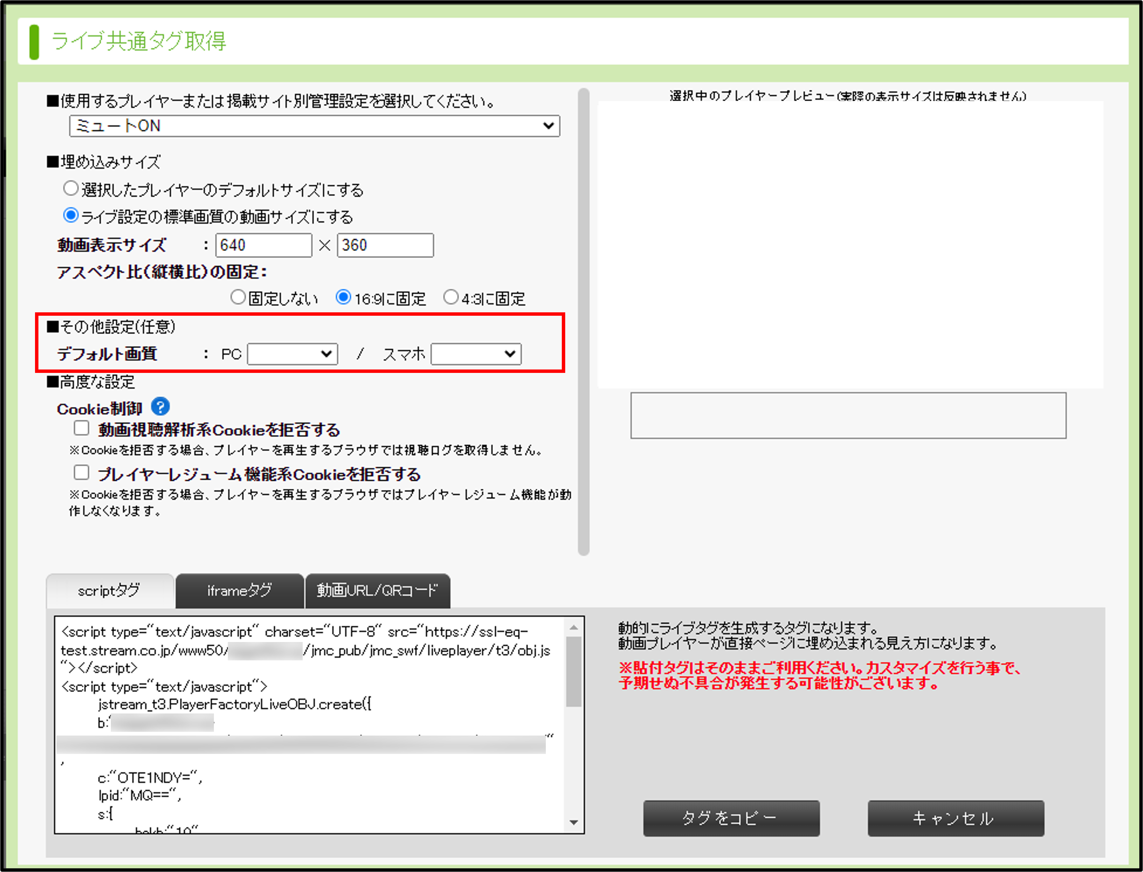
Task: Switch to the 動画URL/QRコード tab
Action: coord(378,591)
